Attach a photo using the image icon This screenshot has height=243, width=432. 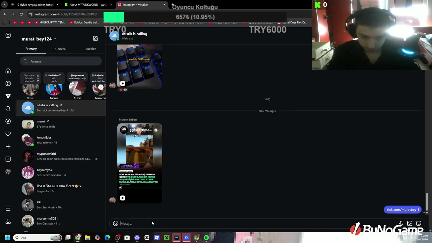(410, 223)
